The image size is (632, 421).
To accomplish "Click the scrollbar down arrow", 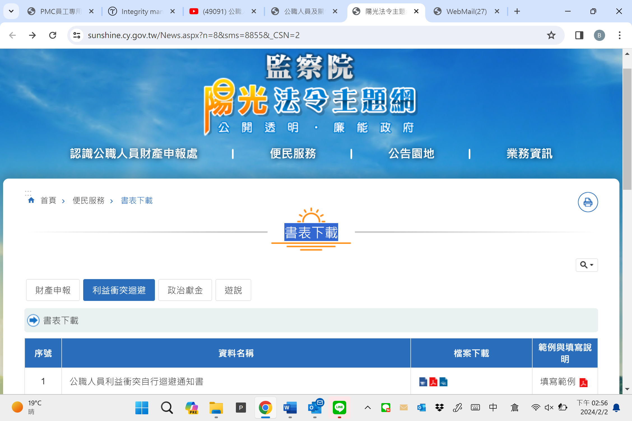I will [627, 389].
